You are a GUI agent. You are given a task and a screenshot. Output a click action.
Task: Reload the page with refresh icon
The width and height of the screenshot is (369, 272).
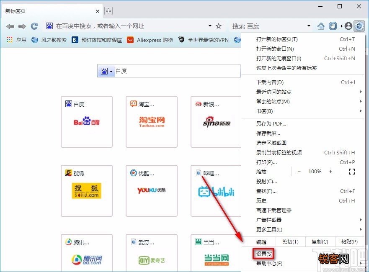coord(34,26)
